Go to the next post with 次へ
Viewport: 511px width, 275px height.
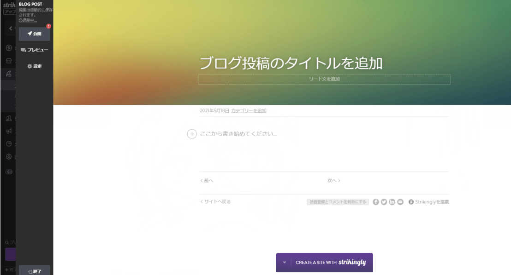[x=334, y=181]
